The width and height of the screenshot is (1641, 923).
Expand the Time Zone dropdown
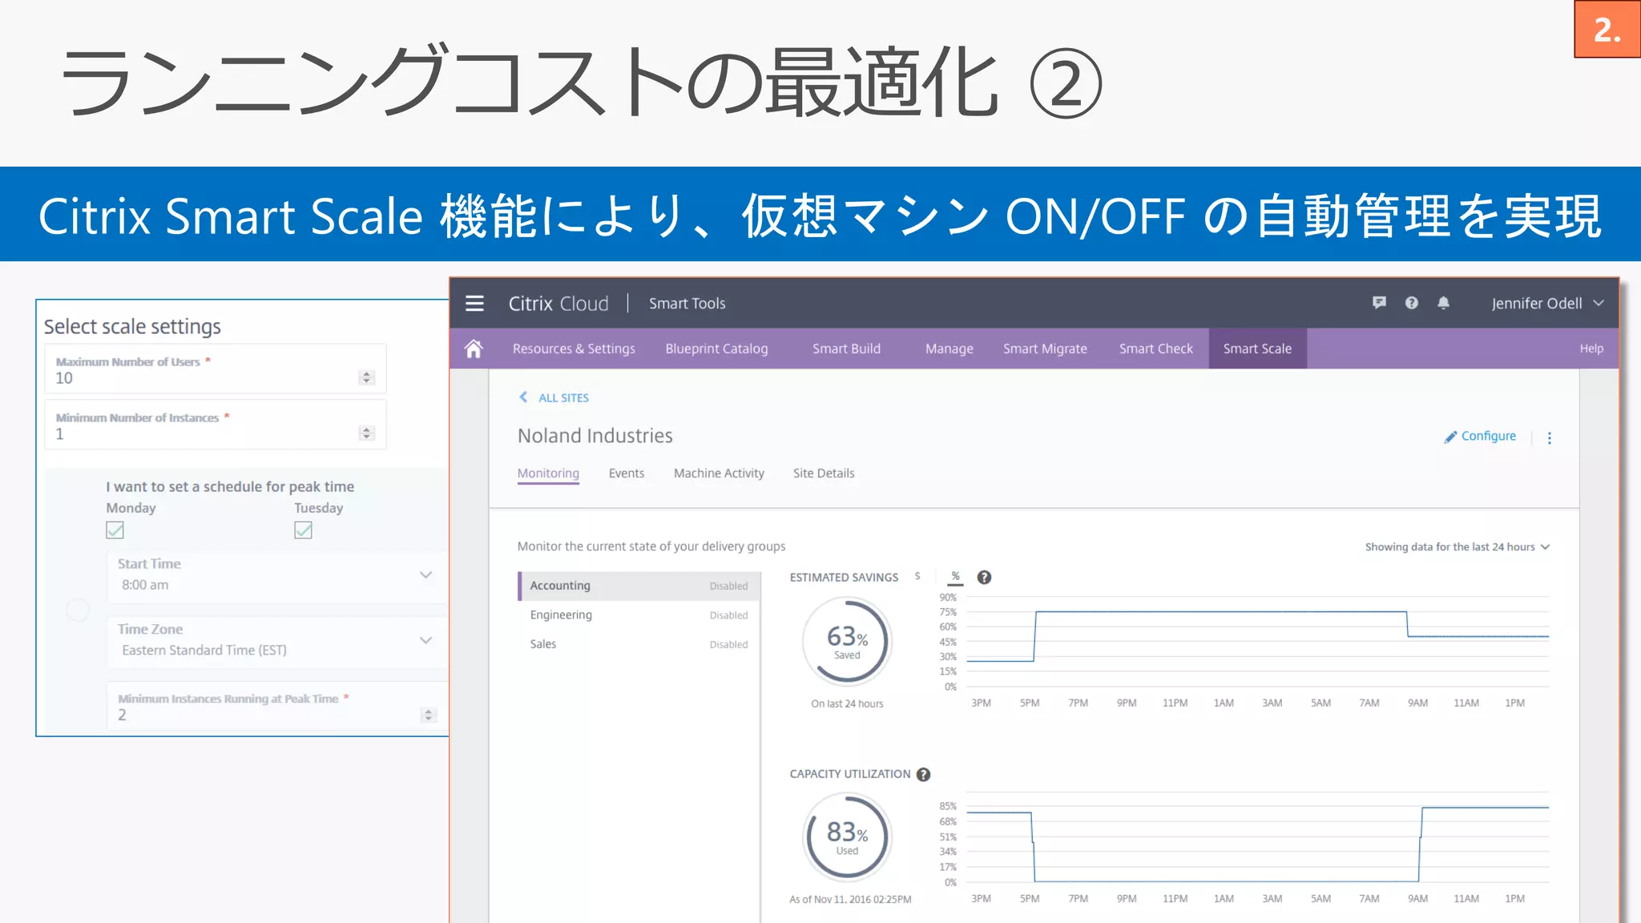pyautogui.click(x=425, y=640)
